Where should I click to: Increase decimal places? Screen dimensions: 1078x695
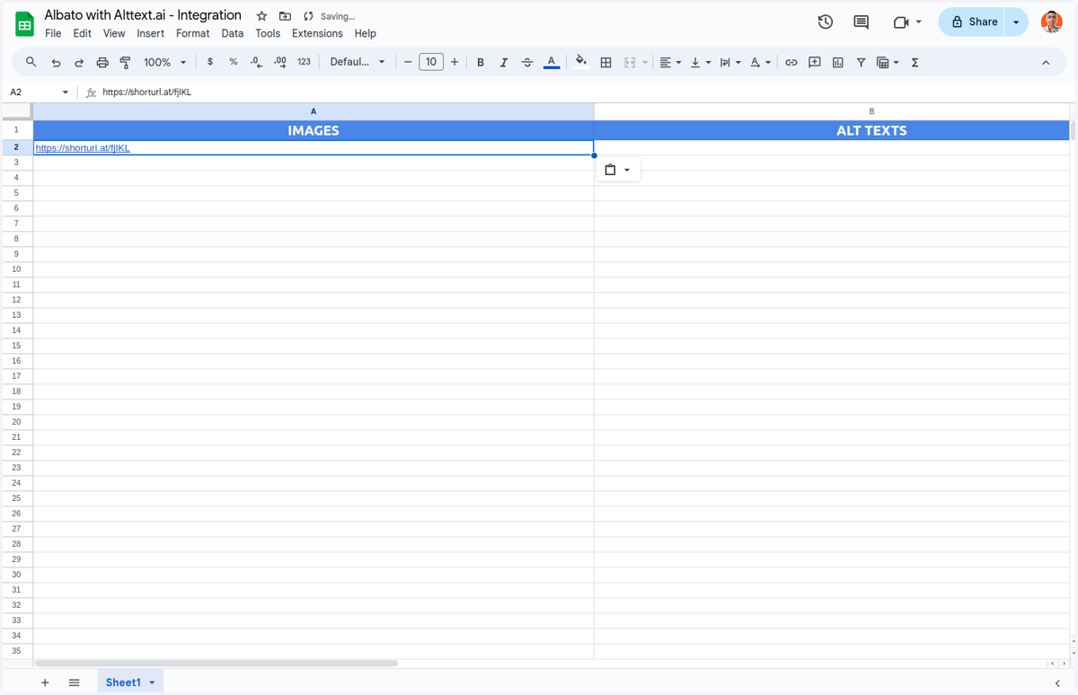(x=280, y=62)
